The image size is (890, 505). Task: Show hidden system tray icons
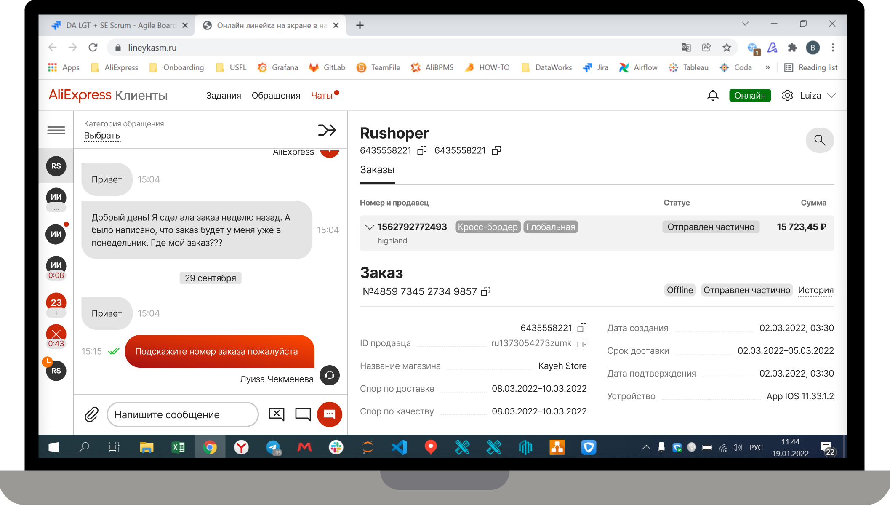pyautogui.click(x=646, y=447)
